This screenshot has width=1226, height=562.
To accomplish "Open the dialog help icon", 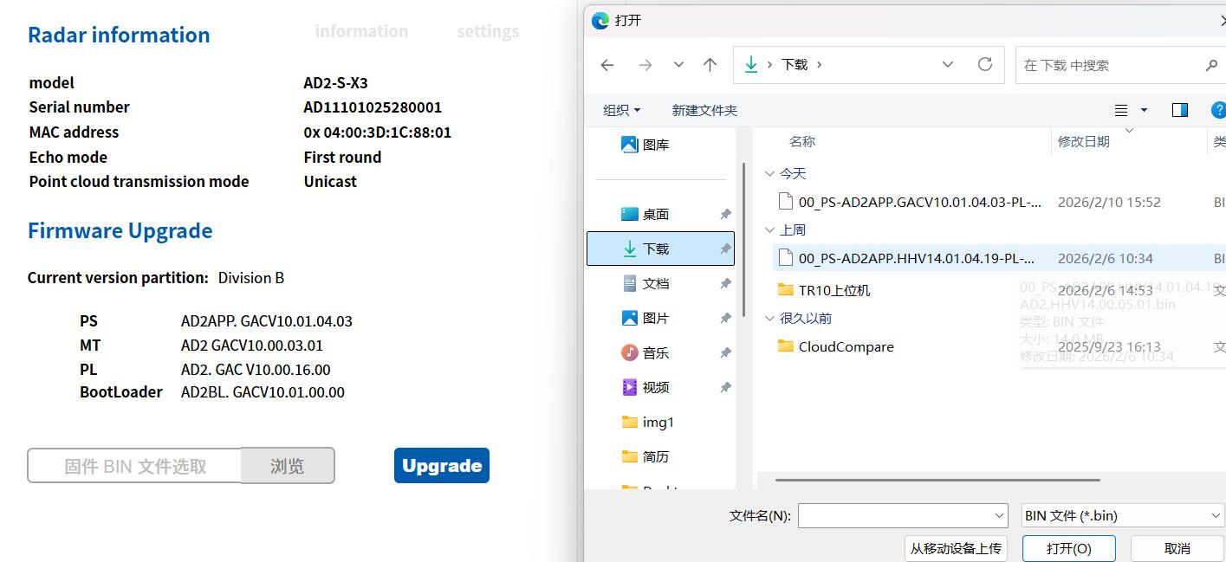I will (1218, 110).
